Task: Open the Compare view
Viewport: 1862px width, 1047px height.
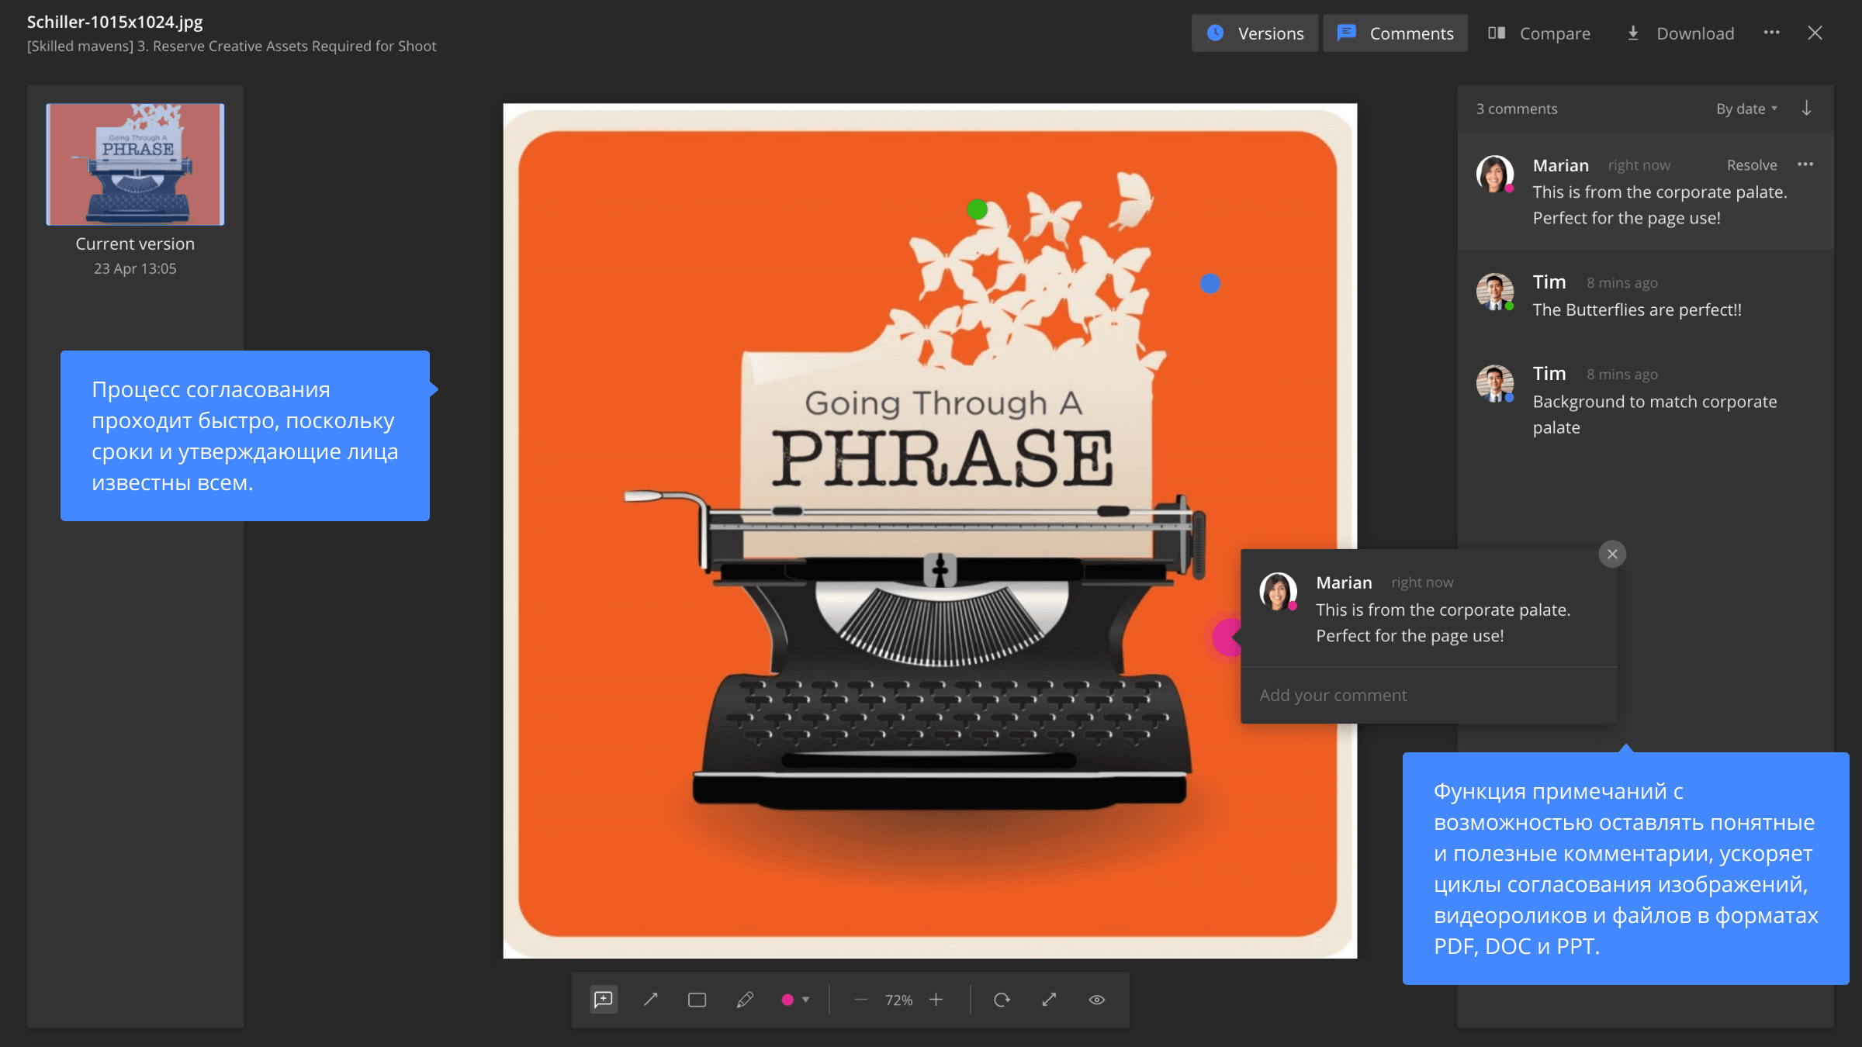Action: (x=1539, y=33)
